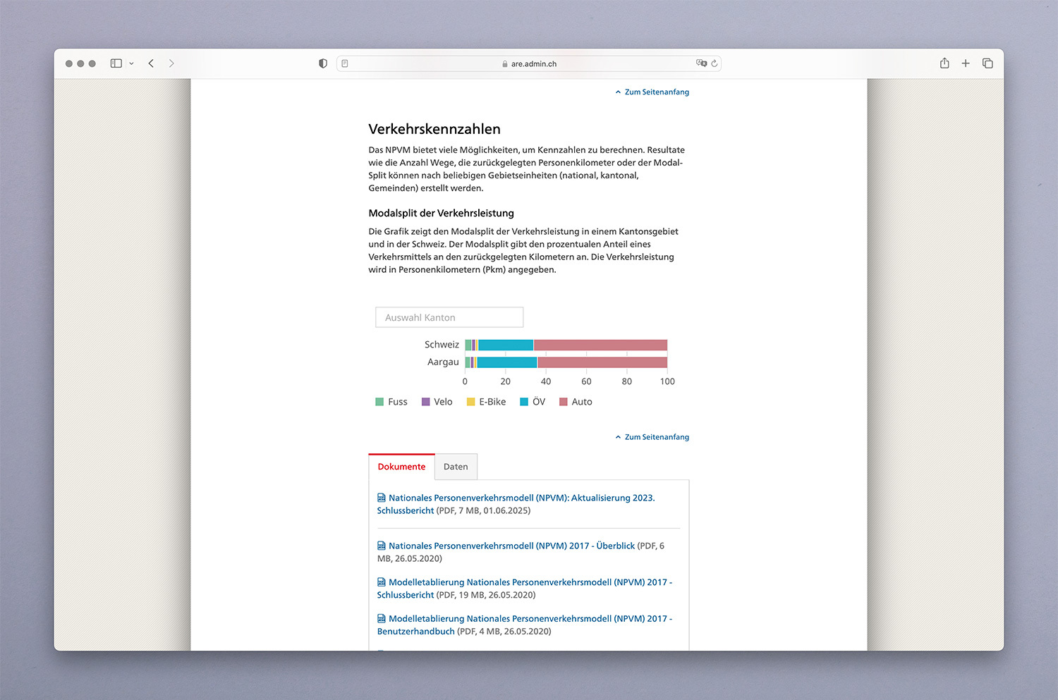The width and height of the screenshot is (1058, 700).
Task: Toggle the Velo legend entry
Action: [437, 402]
